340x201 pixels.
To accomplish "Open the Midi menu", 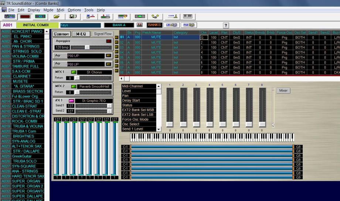I will (x=61, y=10).
